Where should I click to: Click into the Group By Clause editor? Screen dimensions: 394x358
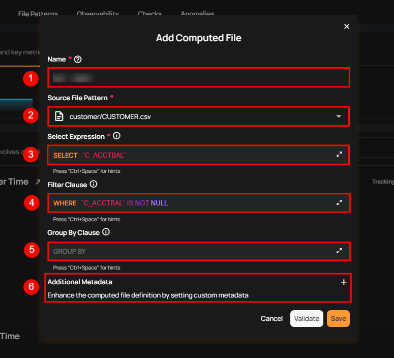point(198,251)
